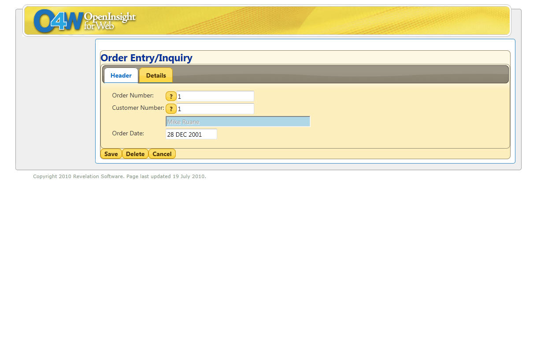Screen dimensions: 537x347
Task: Click the Order Date field showing 28 DEC 2001
Action: coord(191,134)
